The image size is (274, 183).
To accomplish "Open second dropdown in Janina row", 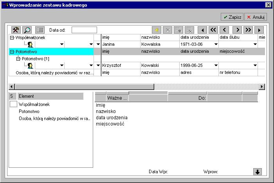I will [91, 44].
